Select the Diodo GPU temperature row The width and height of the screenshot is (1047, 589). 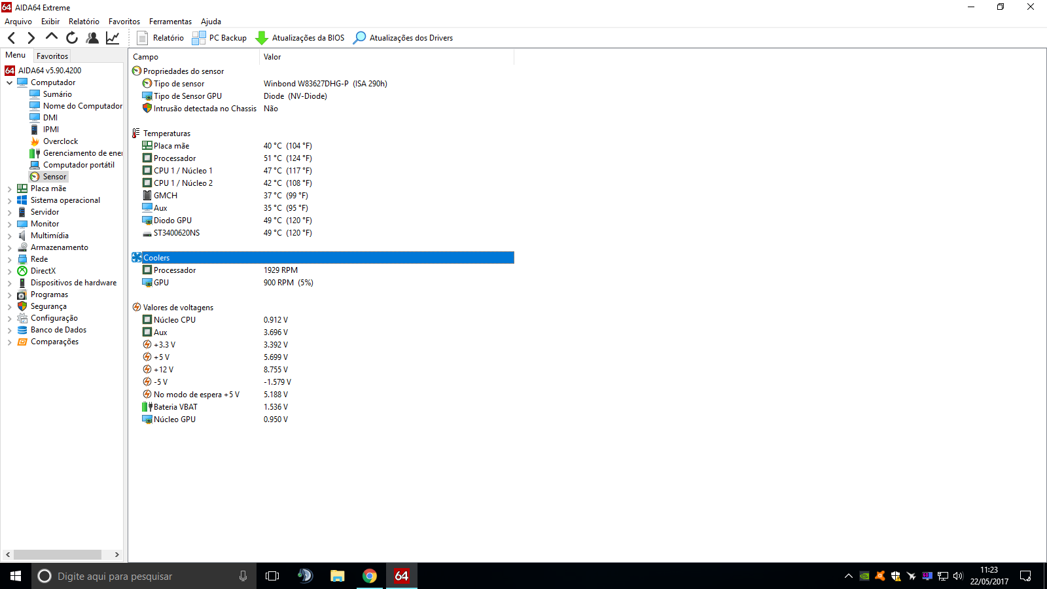(x=323, y=221)
